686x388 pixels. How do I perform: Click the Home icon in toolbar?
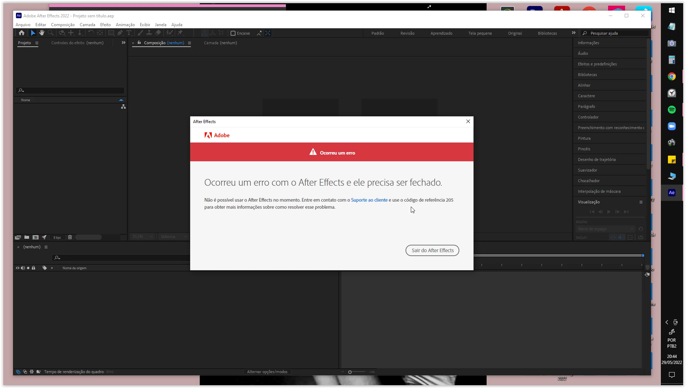(x=22, y=33)
